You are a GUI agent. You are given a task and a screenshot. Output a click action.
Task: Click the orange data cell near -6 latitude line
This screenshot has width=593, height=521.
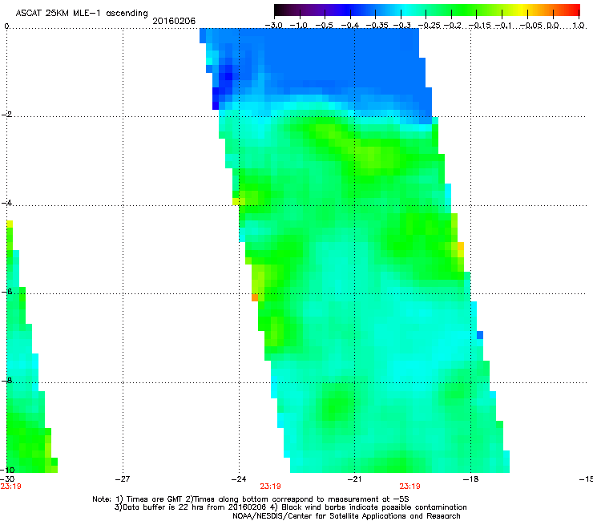255,297
